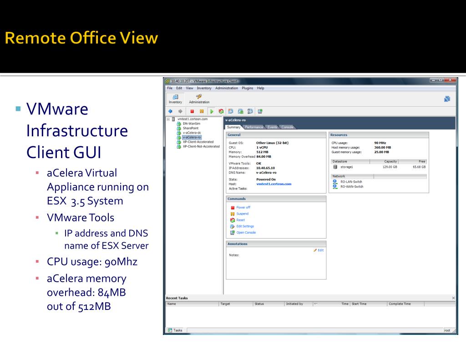The image size is (466, 349).
Task: Click the green Power On play icon
Action: click(212, 111)
